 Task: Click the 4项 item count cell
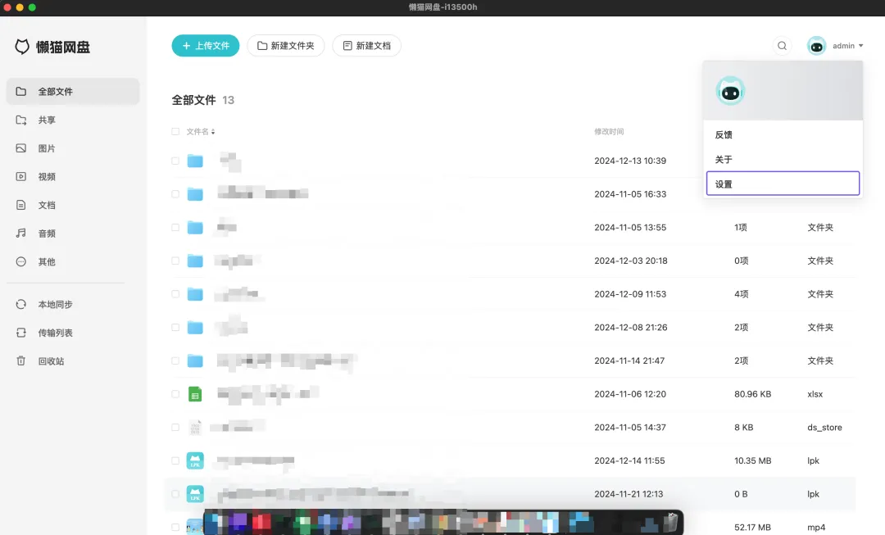click(x=741, y=294)
